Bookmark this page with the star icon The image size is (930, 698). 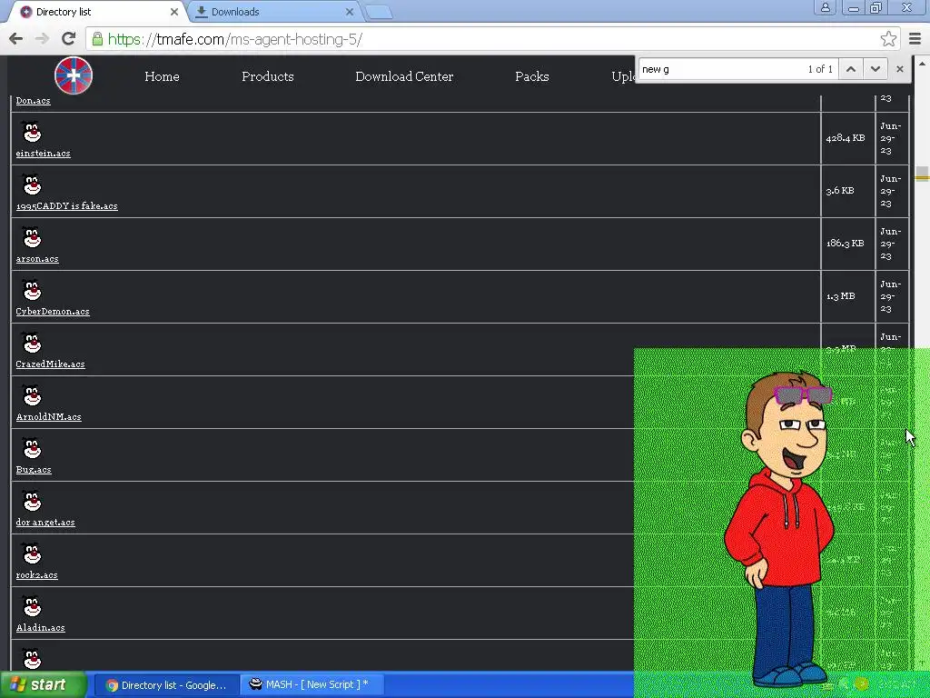(888, 39)
